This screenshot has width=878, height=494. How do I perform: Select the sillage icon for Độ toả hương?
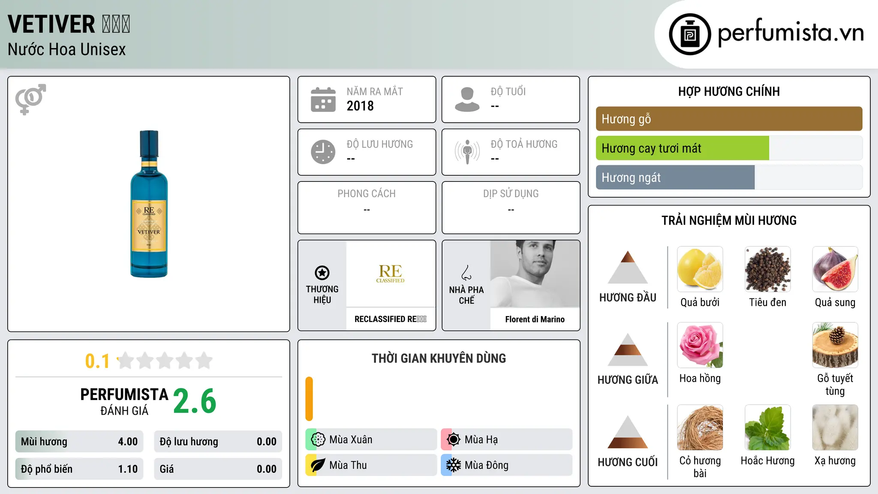coord(467,152)
